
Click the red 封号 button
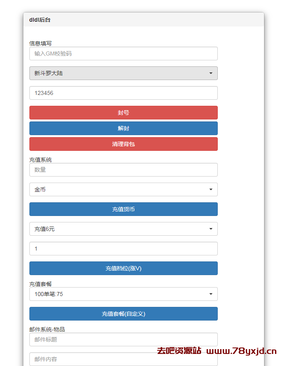coord(123,113)
